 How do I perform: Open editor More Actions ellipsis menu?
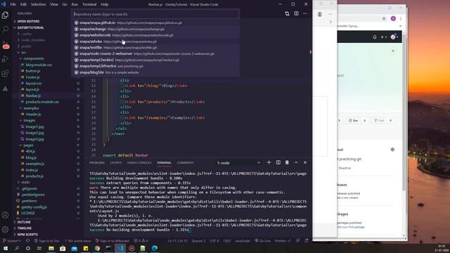click(x=305, y=13)
